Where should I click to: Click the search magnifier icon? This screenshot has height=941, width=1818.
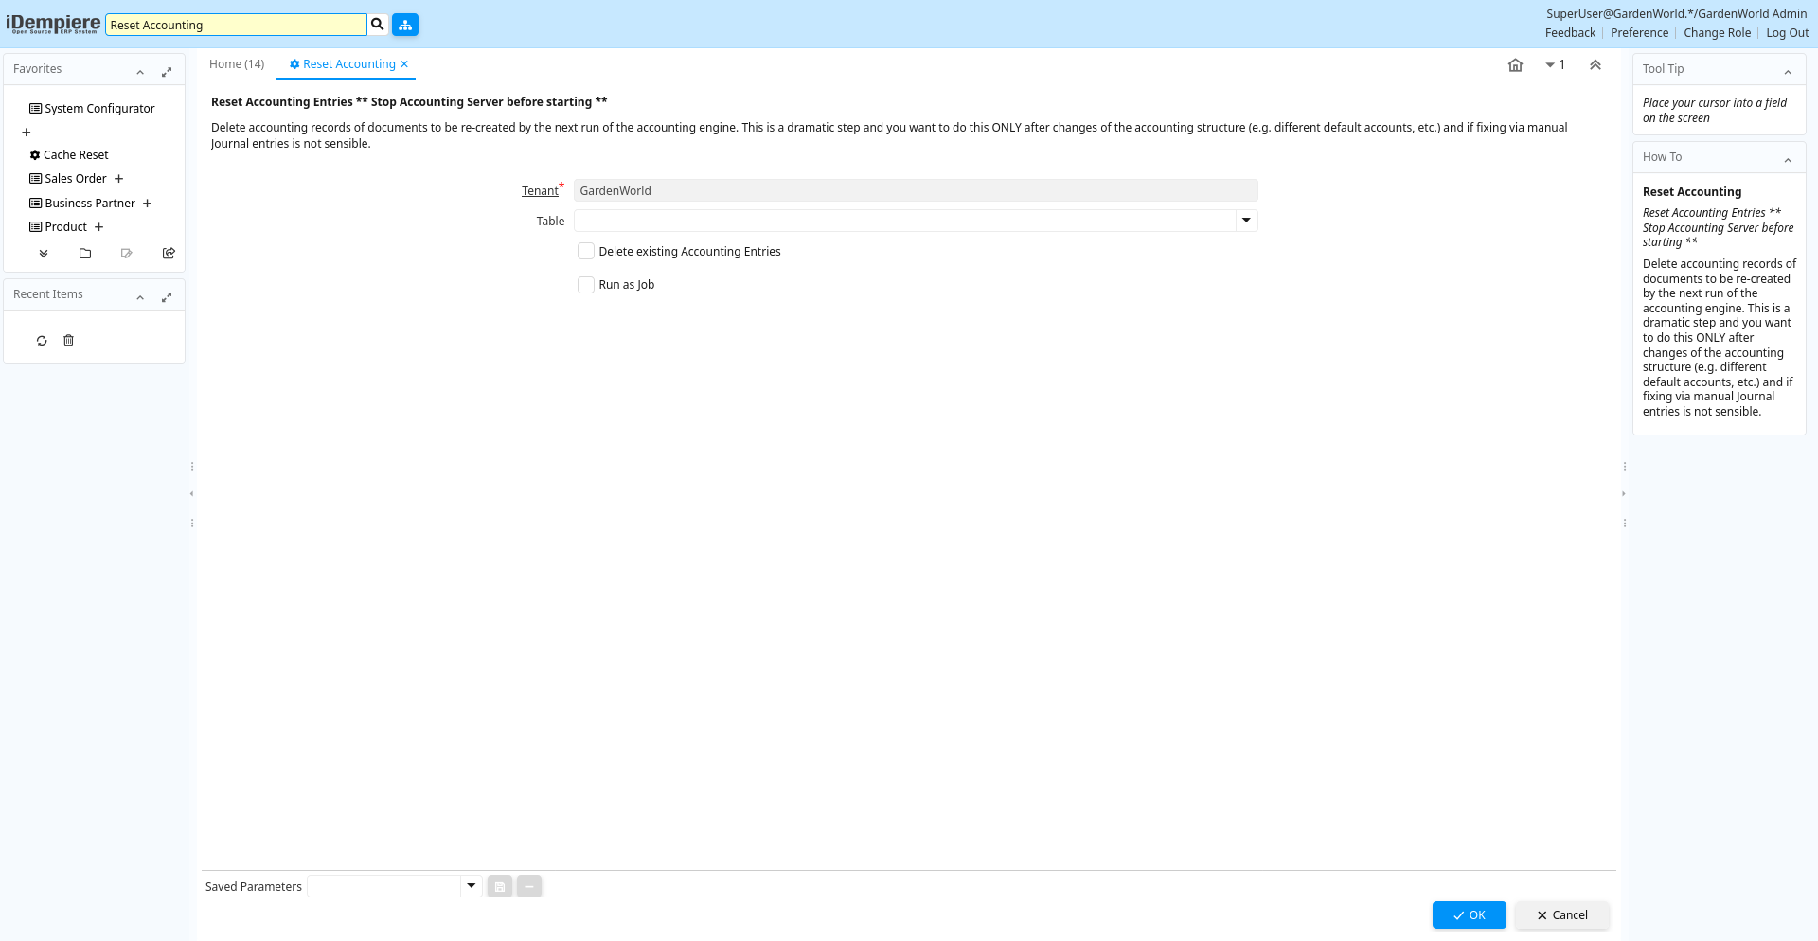[378, 25]
